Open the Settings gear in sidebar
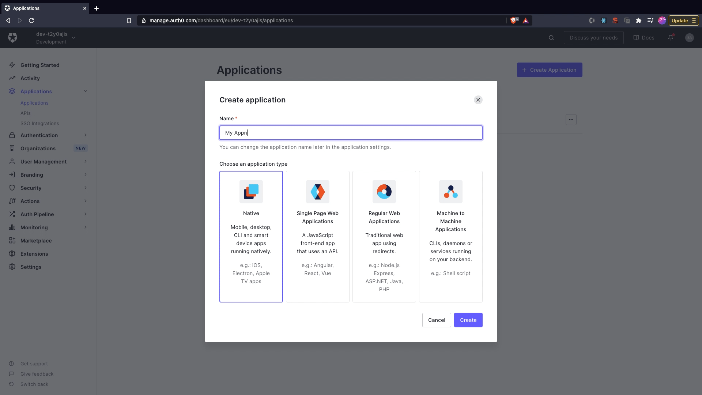 12,267
